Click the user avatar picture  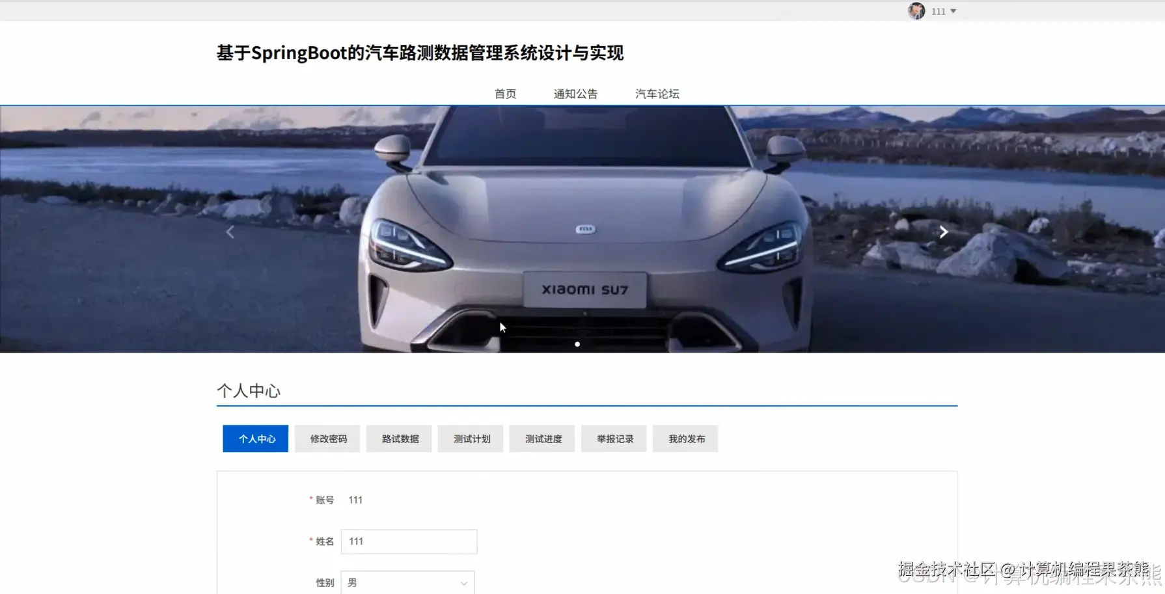[x=916, y=11]
